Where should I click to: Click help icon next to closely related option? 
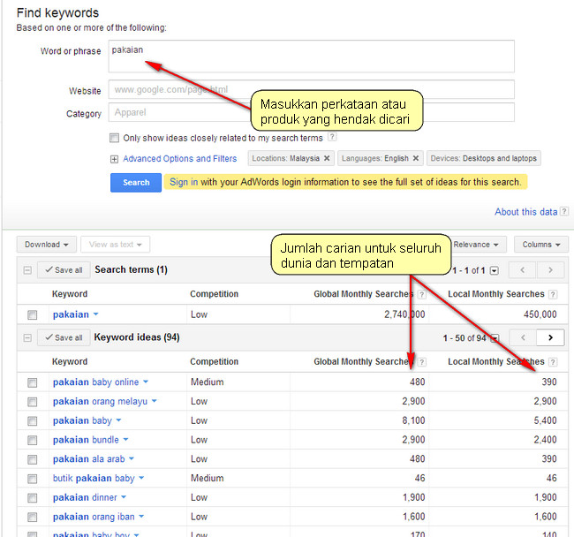pyautogui.click(x=332, y=138)
